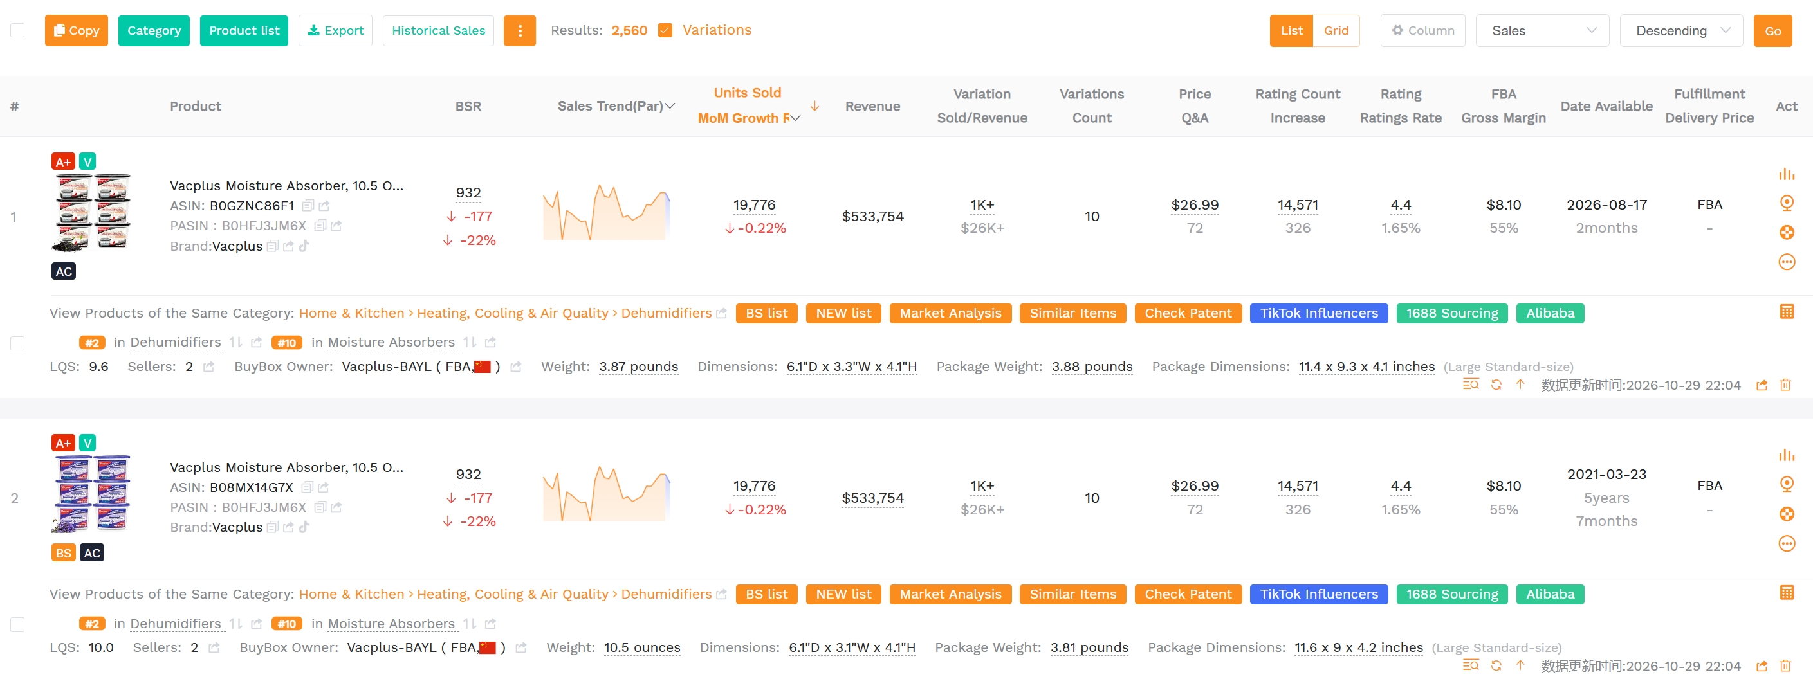Viewport: 1813px width, 679px height.
Task: Copy ASIN B0GZNC86F1 icon
Action: pyautogui.click(x=308, y=206)
